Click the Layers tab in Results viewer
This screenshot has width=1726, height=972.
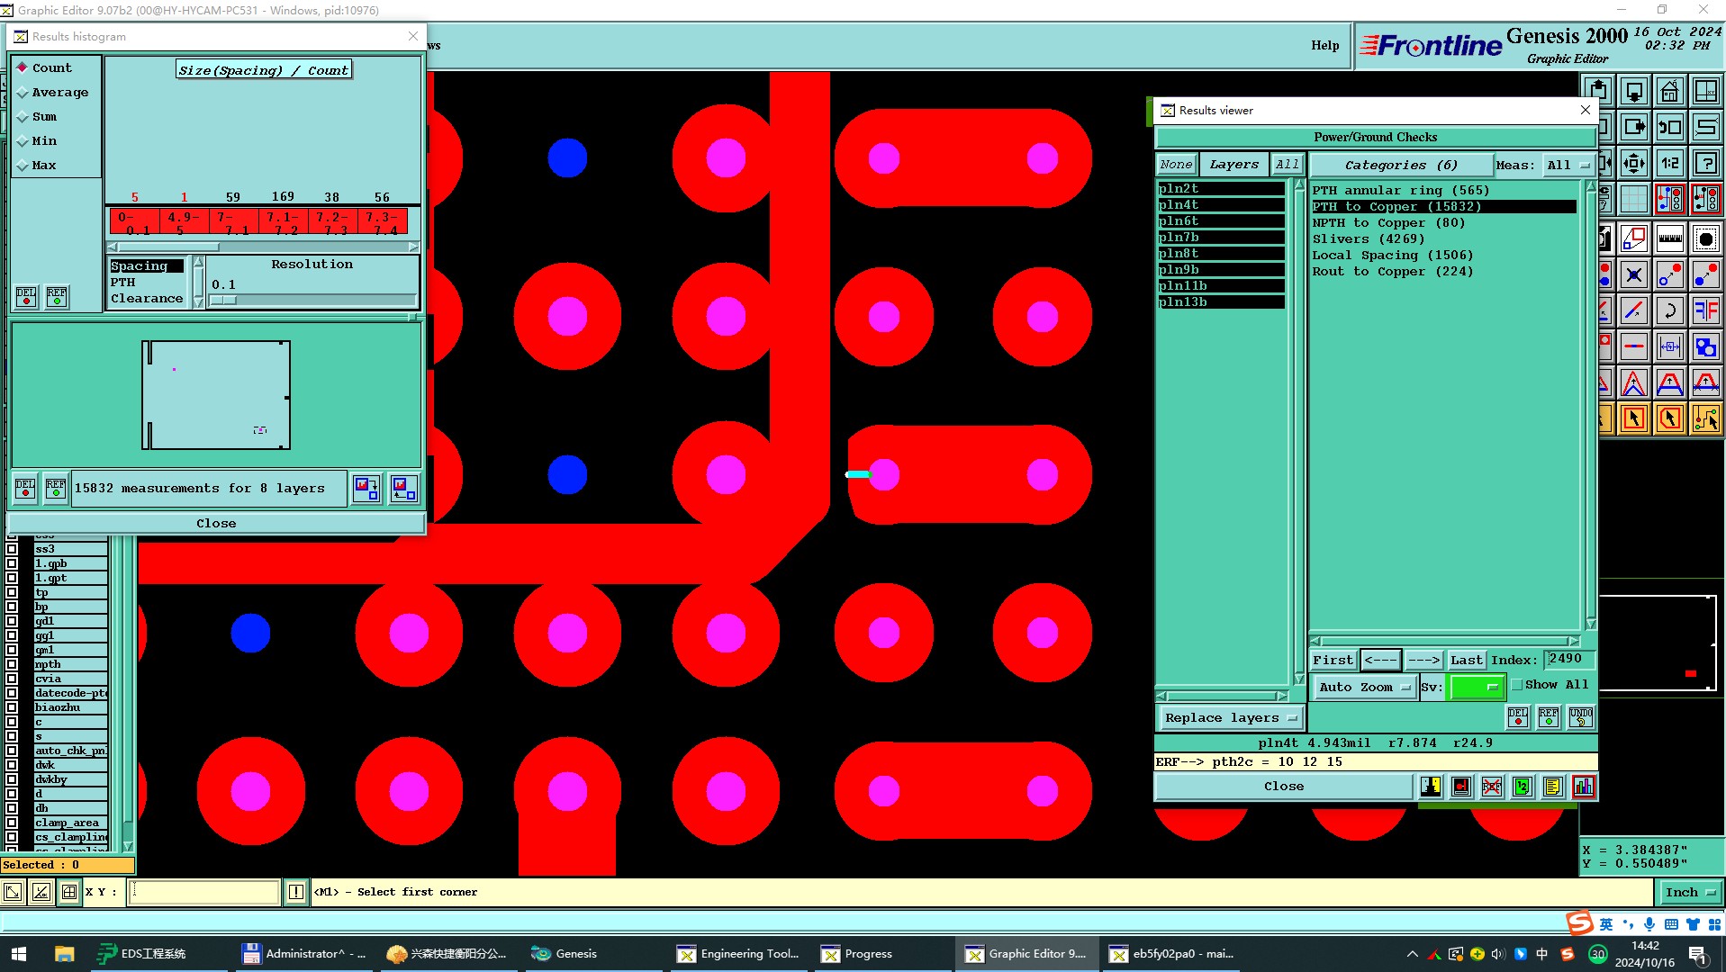(1234, 165)
